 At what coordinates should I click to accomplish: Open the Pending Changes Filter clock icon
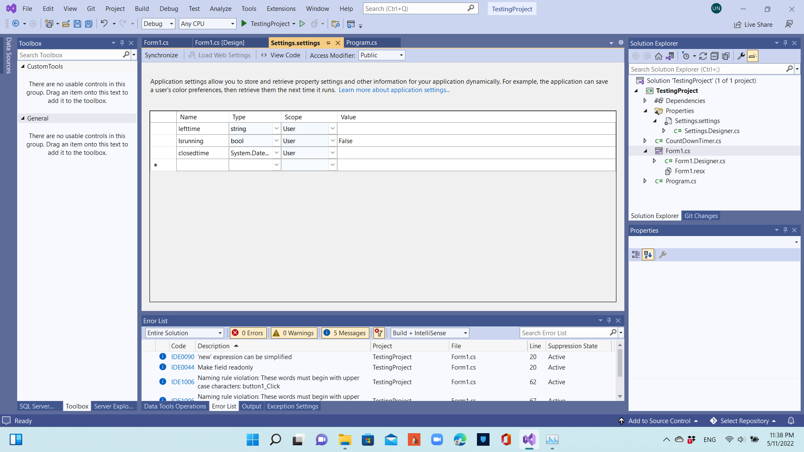coord(685,56)
